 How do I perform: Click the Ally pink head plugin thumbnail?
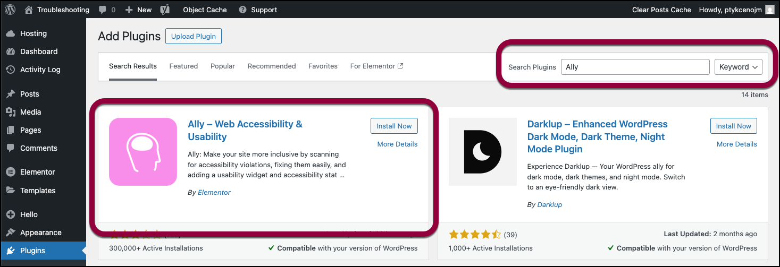(143, 152)
